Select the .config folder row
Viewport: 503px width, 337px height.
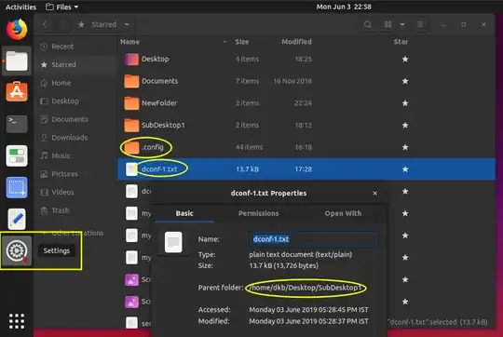pyautogui.click(x=306, y=147)
